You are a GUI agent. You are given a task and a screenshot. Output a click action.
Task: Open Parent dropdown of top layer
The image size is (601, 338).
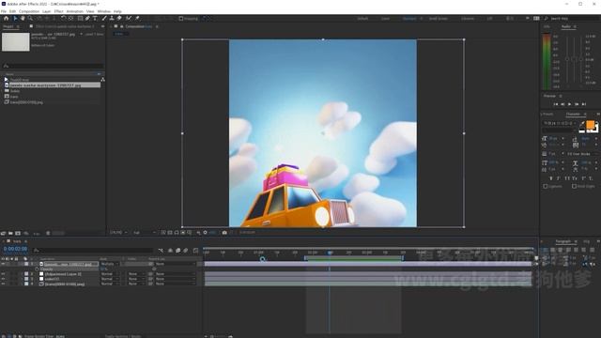pyautogui.click(x=175, y=264)
